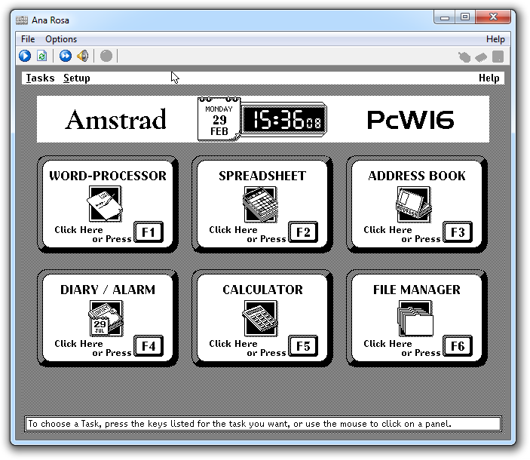Toggle the speaker sound icon
Viewport: 530px width, 460px height.
(x=83, y=56)
